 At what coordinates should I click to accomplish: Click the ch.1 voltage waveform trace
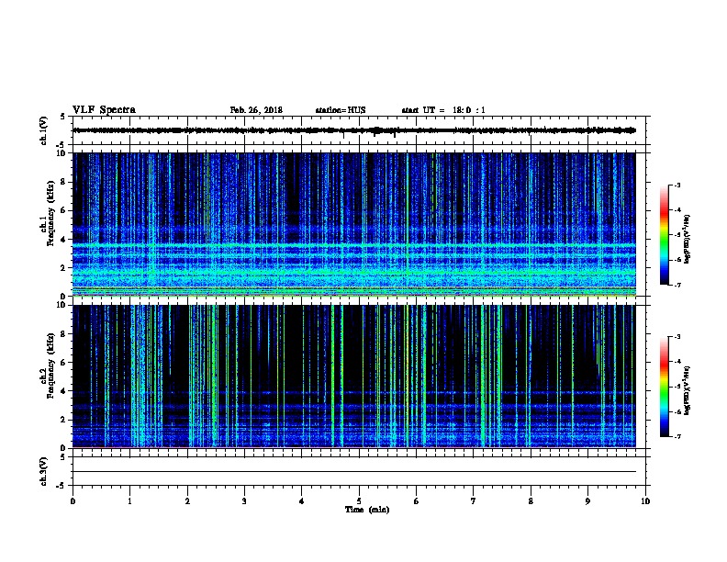point(354,130)
